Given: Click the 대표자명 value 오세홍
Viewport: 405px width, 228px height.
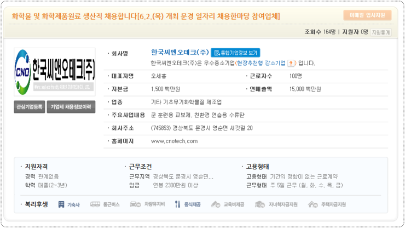Looking at the screenshot, I should 159,76.
